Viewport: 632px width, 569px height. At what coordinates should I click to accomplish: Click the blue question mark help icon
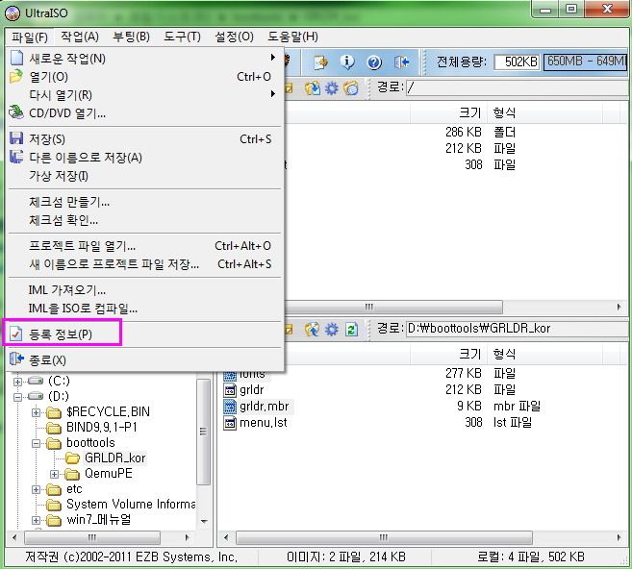(x=374, y=62)
